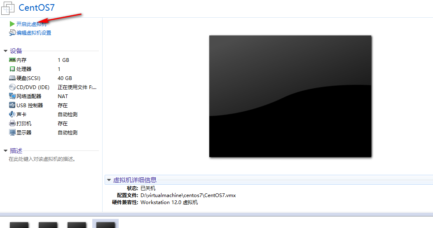Select the CD/DVD (IDE) device label
The image size is (433, 228).
point(33,87)
